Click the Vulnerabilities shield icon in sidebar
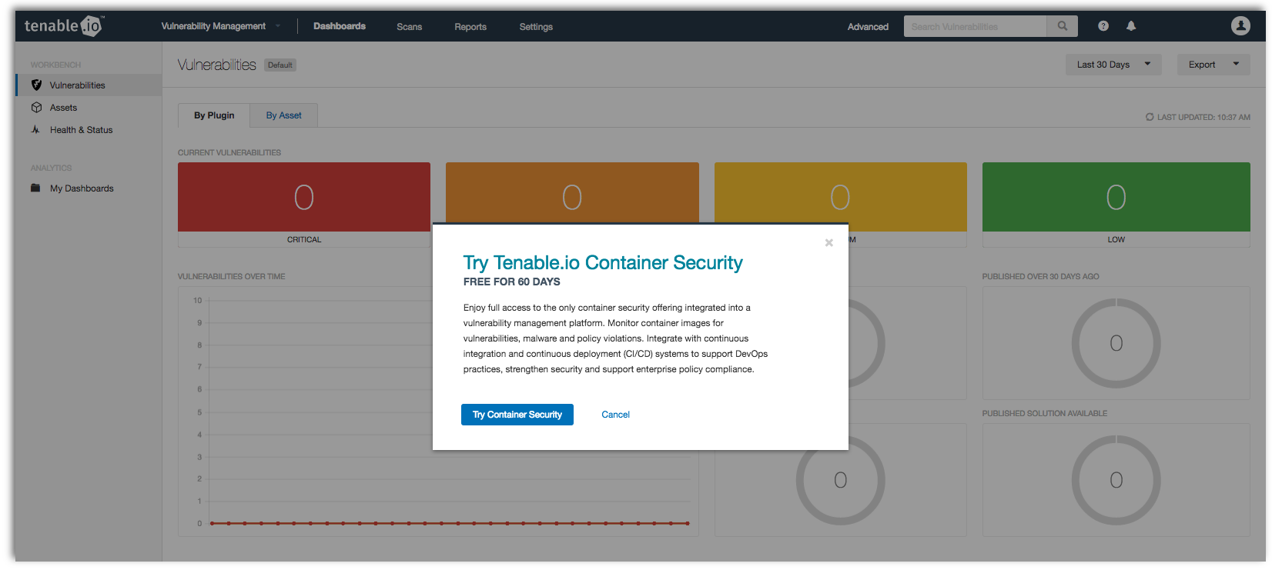This screenshot has width=1272, height=570. pyautogui.click(x=36, y=85)
